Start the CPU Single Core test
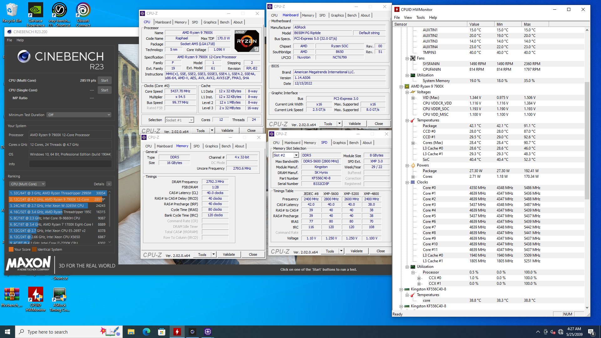601x338 pixels. pos(105,90)
